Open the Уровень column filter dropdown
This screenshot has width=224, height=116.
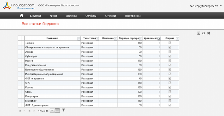[x=159, y=39]
